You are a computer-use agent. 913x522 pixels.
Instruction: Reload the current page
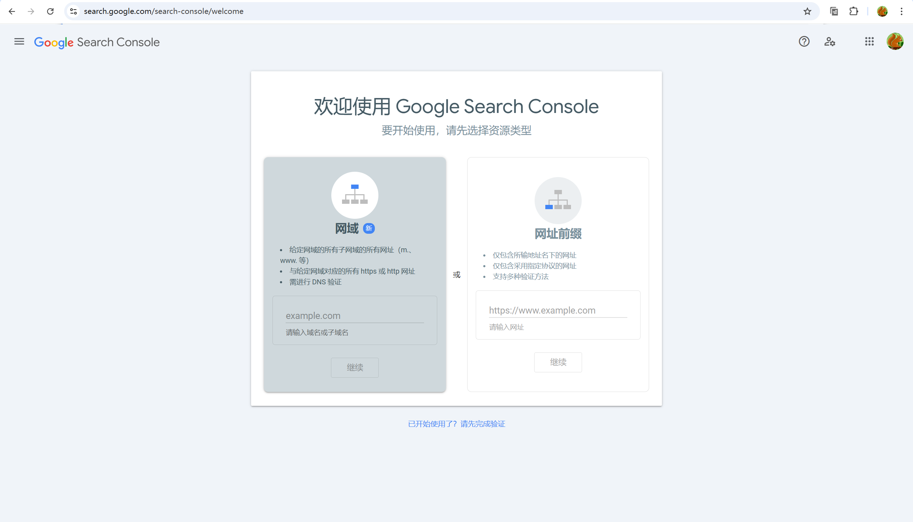[x=50, y=11]
